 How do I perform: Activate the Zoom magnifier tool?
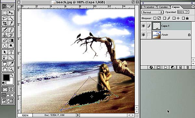click(x=11, y=69)
